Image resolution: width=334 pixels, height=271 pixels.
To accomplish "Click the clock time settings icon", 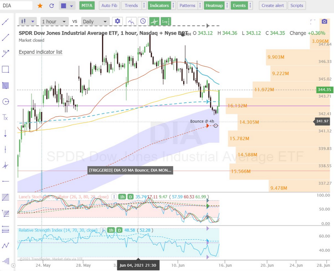I will point(143,21).
